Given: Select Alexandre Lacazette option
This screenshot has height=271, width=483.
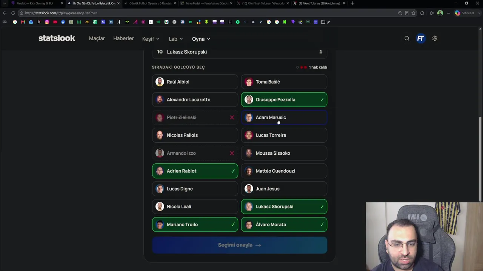Looking at the screenshot, I should tap(195, 100).
